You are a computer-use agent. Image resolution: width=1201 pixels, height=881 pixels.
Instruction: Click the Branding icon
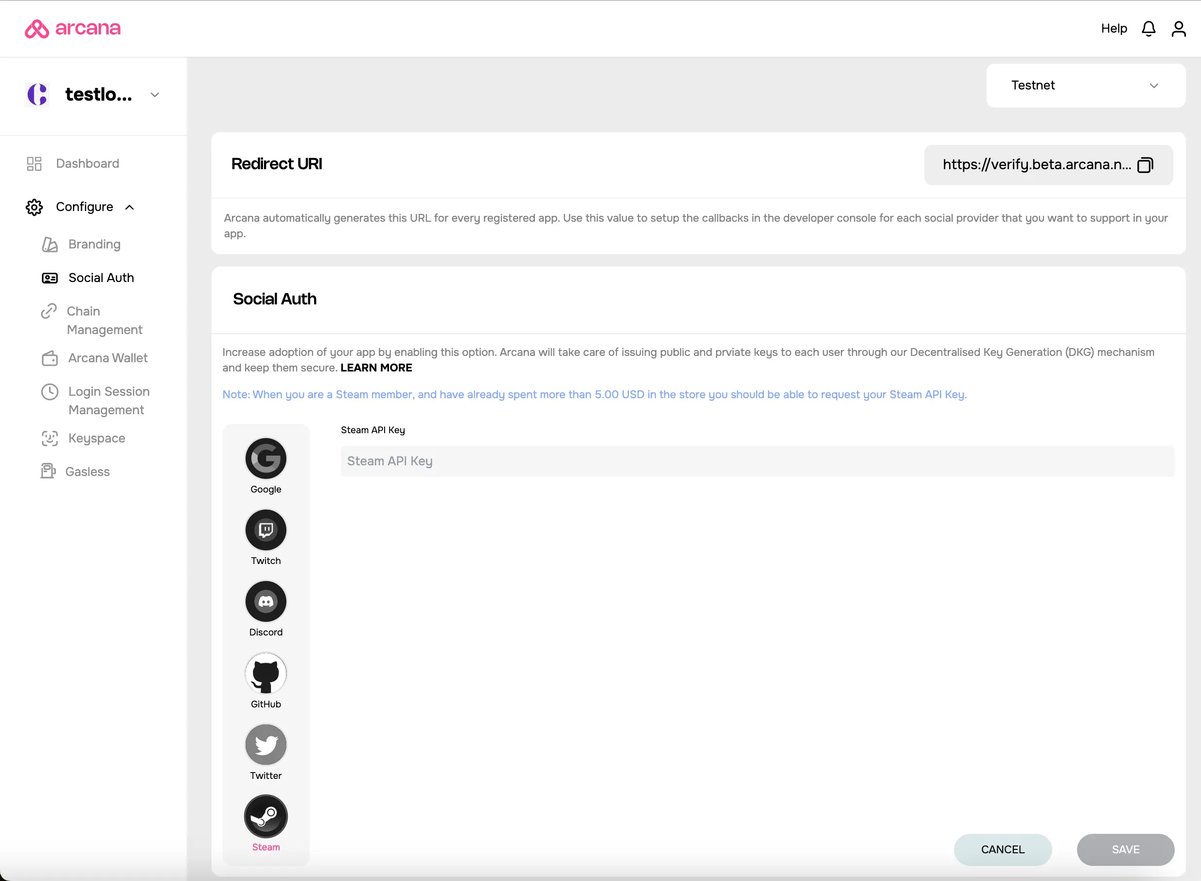50,244
